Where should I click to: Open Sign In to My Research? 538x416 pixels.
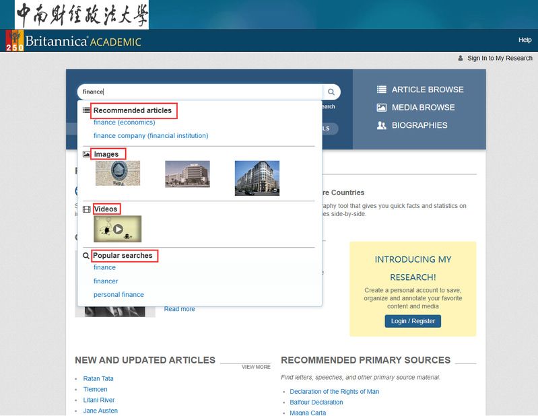(500, 59)
